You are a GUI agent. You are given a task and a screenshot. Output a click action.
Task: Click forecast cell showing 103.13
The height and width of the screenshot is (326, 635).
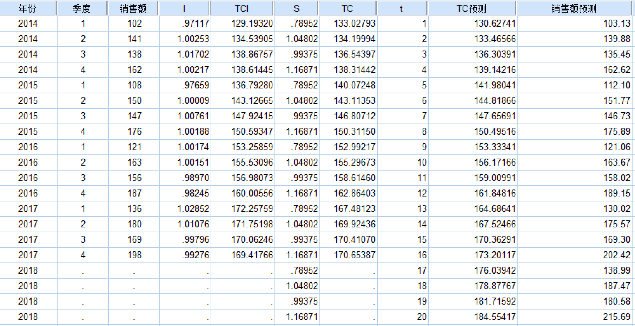575,24
